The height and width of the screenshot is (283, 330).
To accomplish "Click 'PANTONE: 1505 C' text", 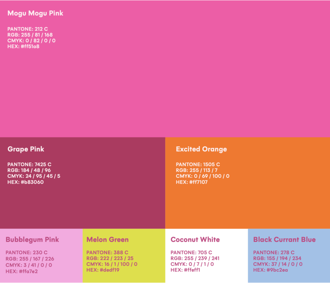I will coord(198,164).
